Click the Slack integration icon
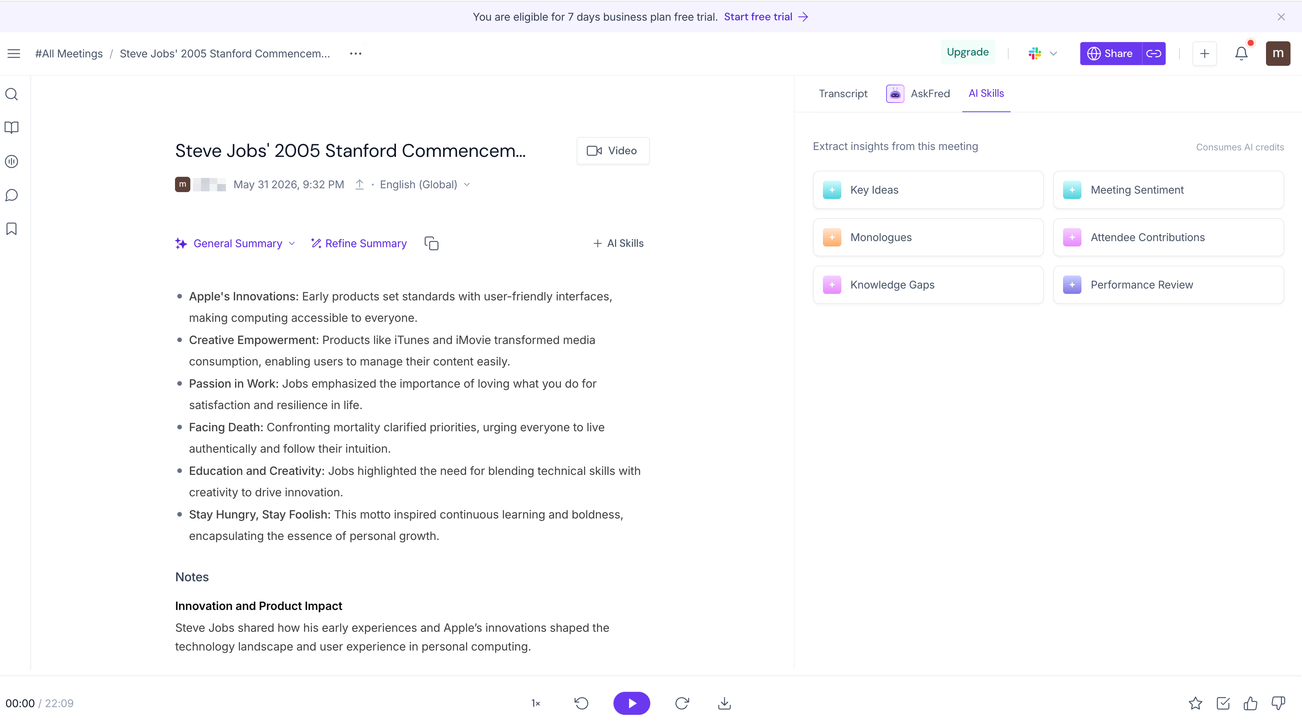Image resolution: width=1302 pixels, height=724 pixels. coord(1035,54)
